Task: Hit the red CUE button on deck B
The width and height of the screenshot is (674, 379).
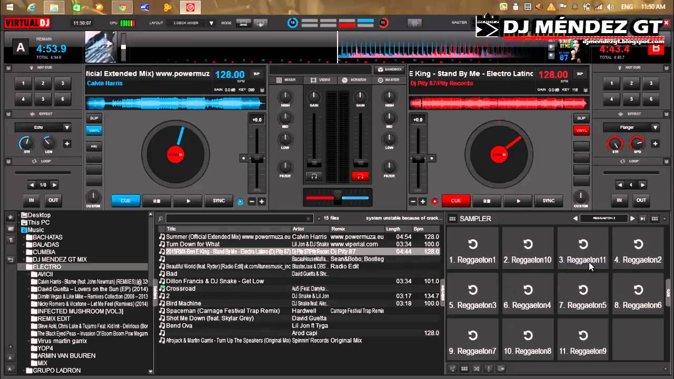Action: point(455,201)
